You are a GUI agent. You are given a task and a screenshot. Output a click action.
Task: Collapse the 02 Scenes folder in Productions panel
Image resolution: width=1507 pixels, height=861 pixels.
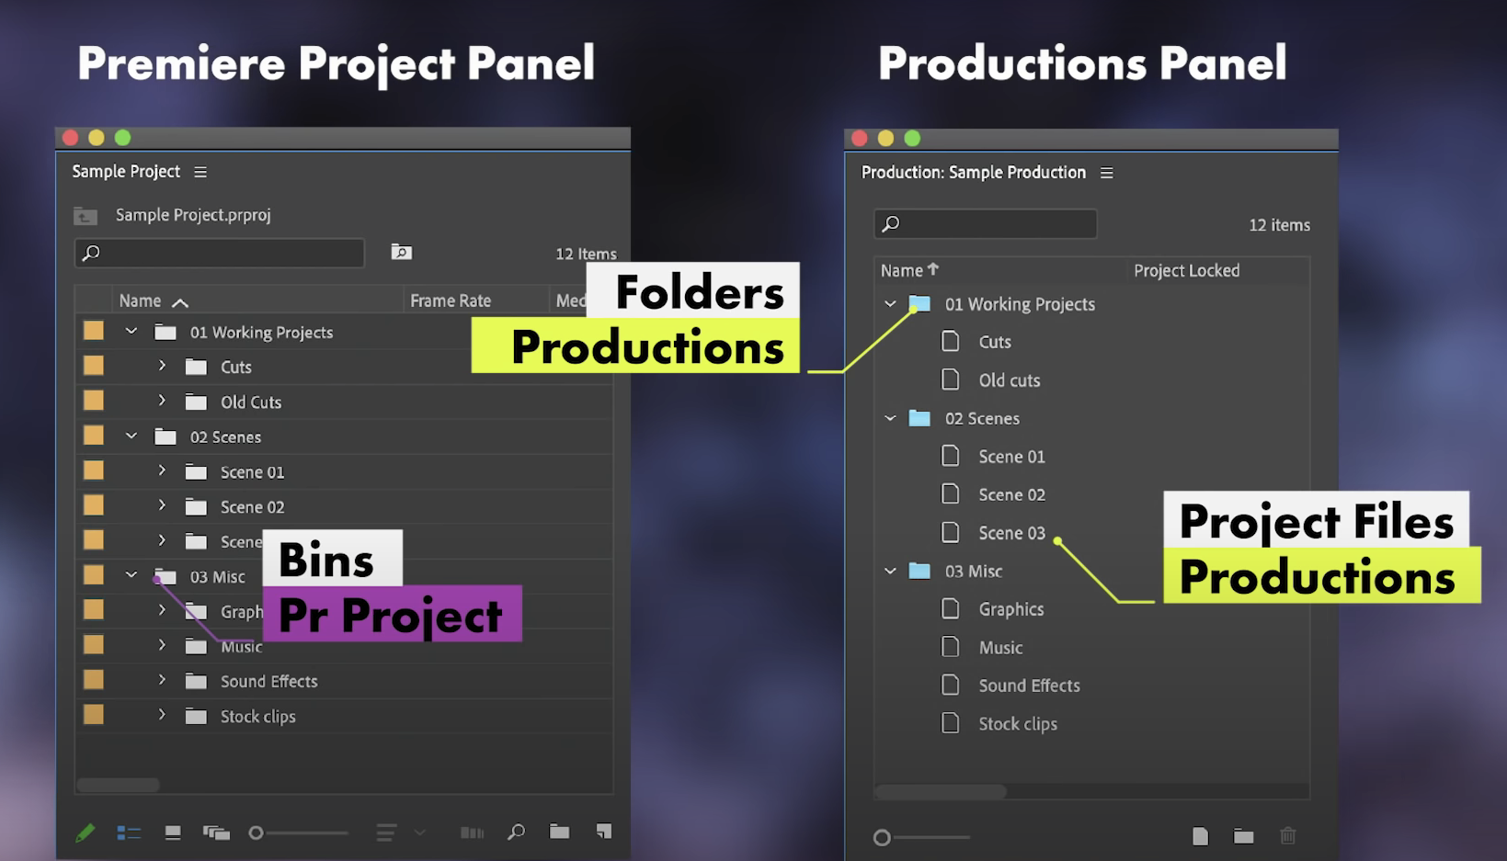pyautogui.click(x=890, y=419)
